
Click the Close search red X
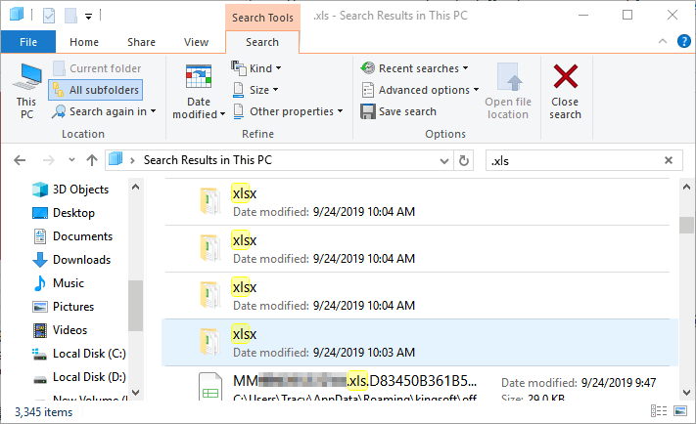pyautogui.click(x=565, y=90)
